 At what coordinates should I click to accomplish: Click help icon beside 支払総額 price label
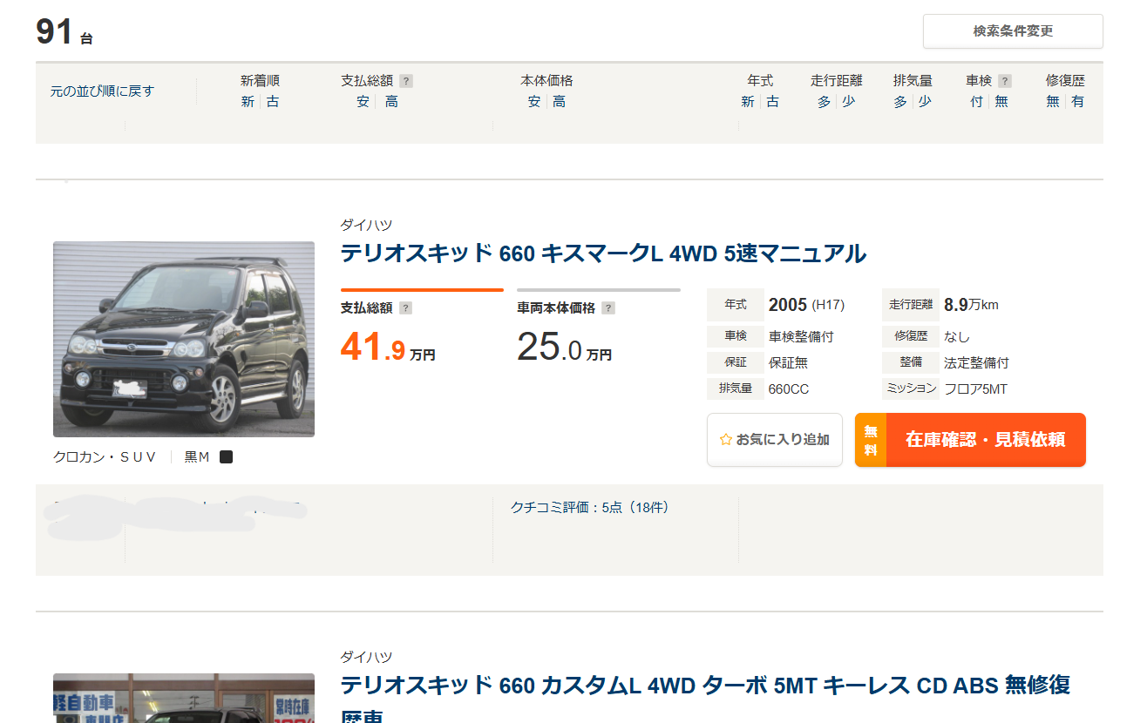click(405, 307)
